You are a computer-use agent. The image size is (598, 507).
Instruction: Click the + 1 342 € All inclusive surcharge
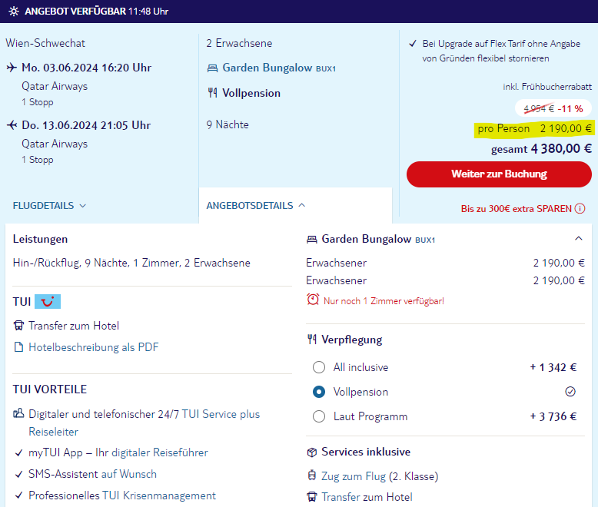[x=553, y=367]
